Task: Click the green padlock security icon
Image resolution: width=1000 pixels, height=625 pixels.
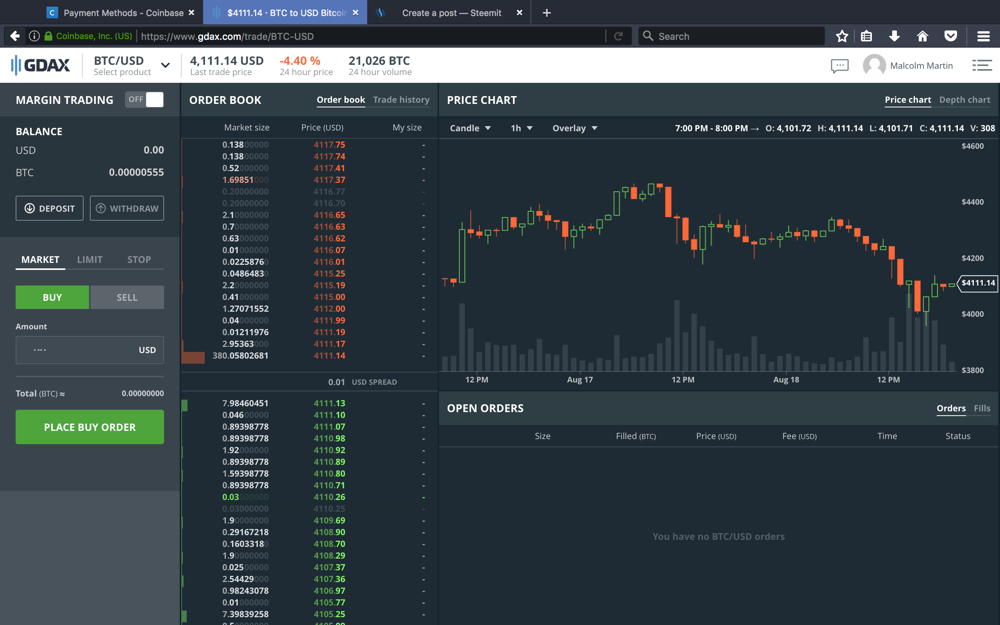Action: pos(48,36)
